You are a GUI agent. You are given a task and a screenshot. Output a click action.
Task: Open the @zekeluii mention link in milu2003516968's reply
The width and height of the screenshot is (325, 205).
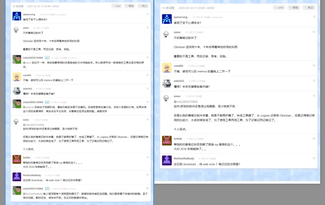pos(28,107)
